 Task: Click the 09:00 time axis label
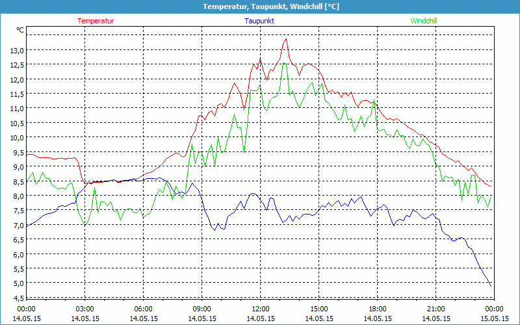[202, 309]
